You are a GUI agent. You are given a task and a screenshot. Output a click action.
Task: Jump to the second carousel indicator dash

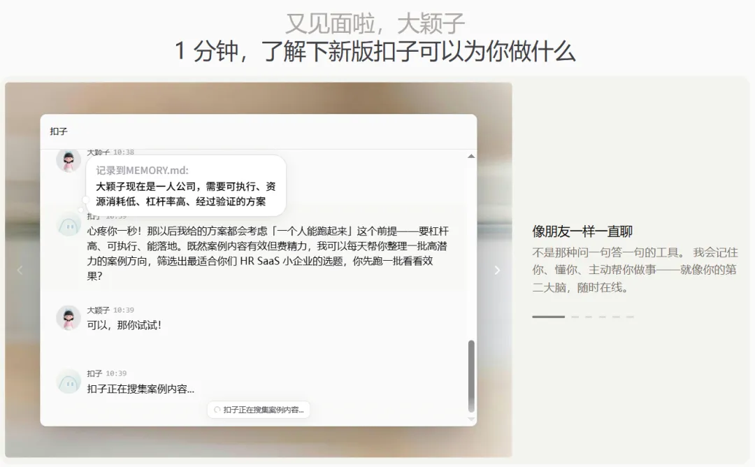click(575, 317)
